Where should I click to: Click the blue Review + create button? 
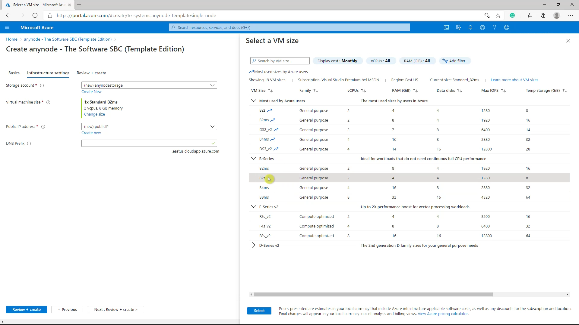[27, 309]
